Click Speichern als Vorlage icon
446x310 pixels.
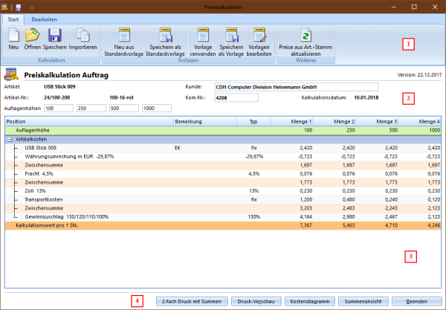[x=231, y=35]
